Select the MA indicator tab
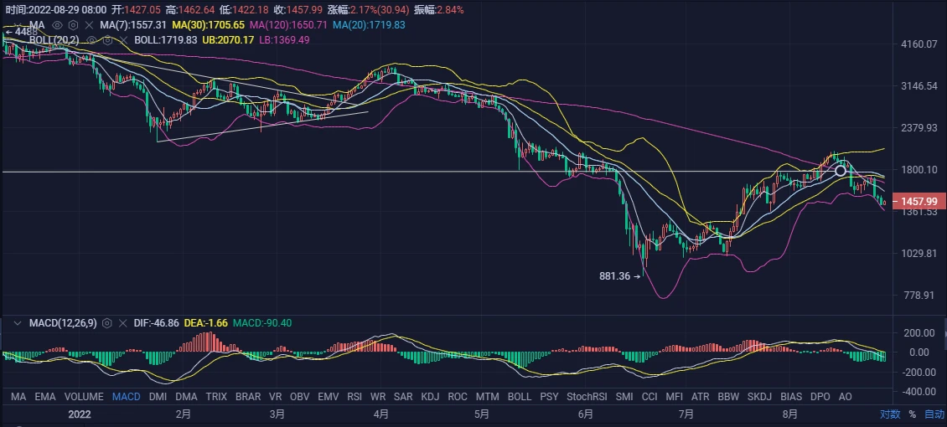 (18, 397)
